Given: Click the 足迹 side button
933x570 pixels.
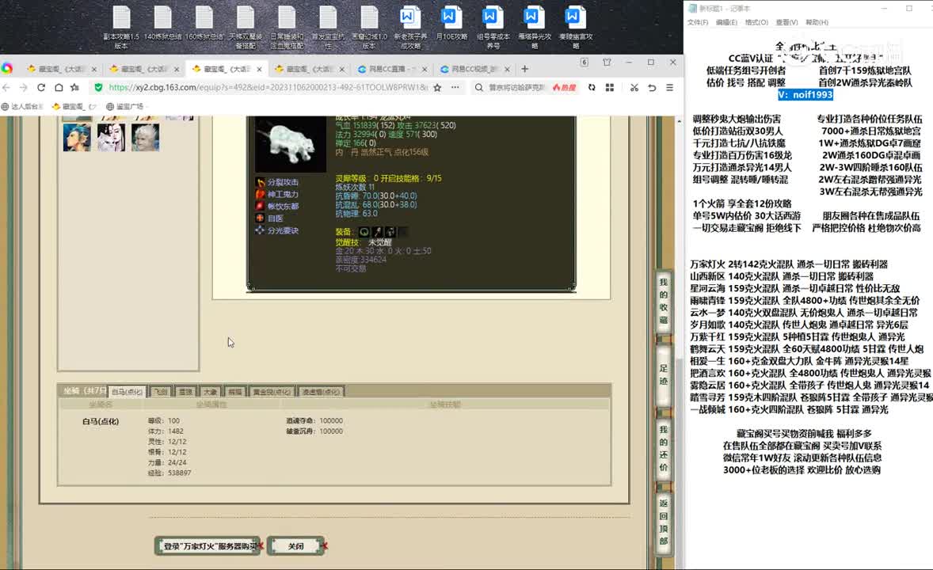Looking at the screenshot, I should tap(664, 375).
